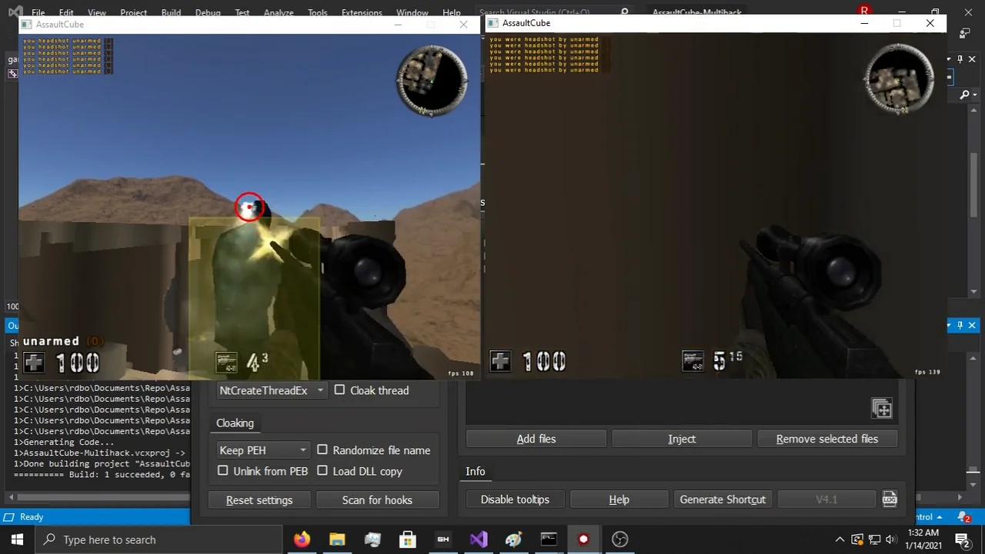Open the GH injector icon on the taskbar
This screenshot has height=554, width=985.
pyautogui.click(x=442, y=539)
